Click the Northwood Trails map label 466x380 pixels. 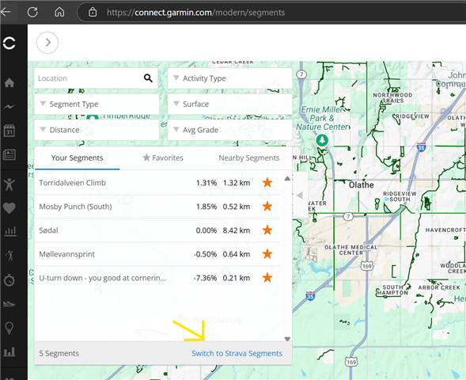pyautogui.click(x=392, y=98)
